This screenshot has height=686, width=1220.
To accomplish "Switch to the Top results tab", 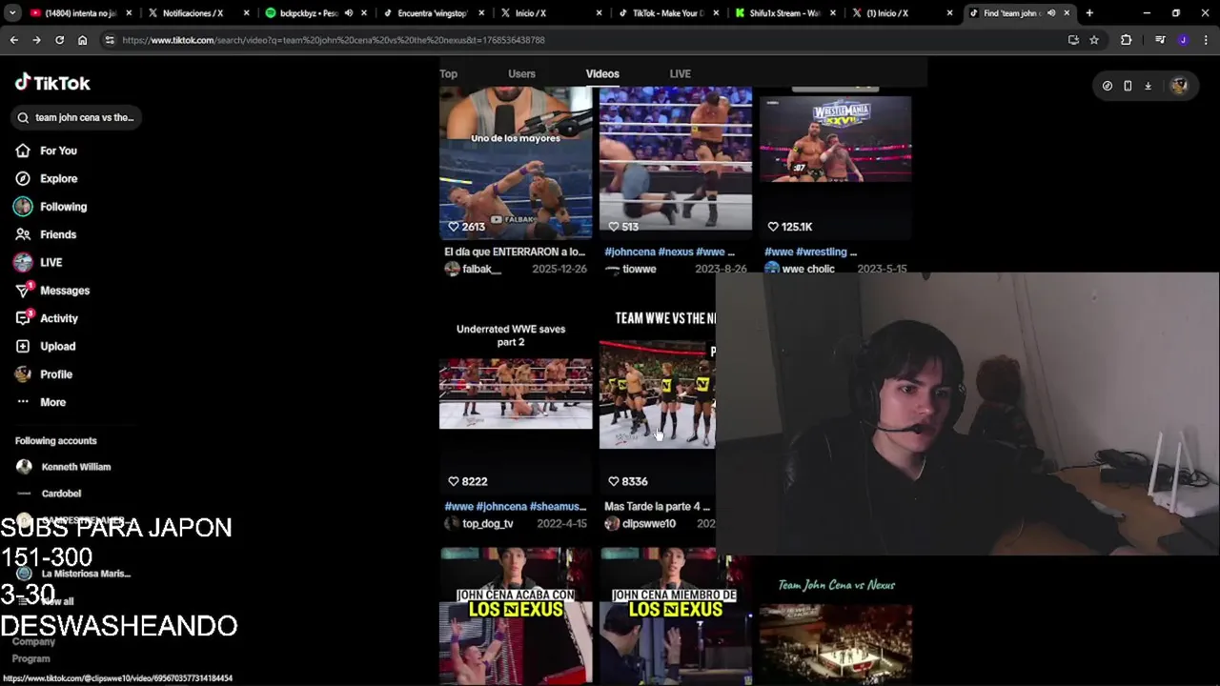I will [448, 73].
